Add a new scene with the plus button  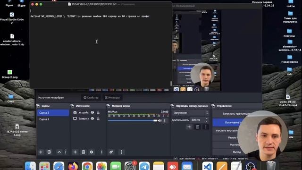[41, 152]
